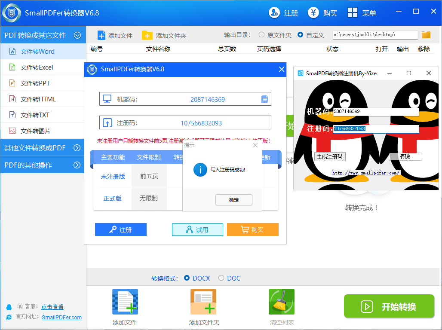Click the 试用 trial button
The width and height of the screenshot is (442, 330).
tap(197, 229)
